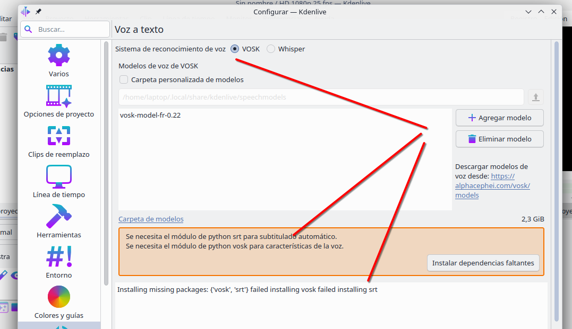
Task: Click the Buscar search field
Action: [65, 30]
